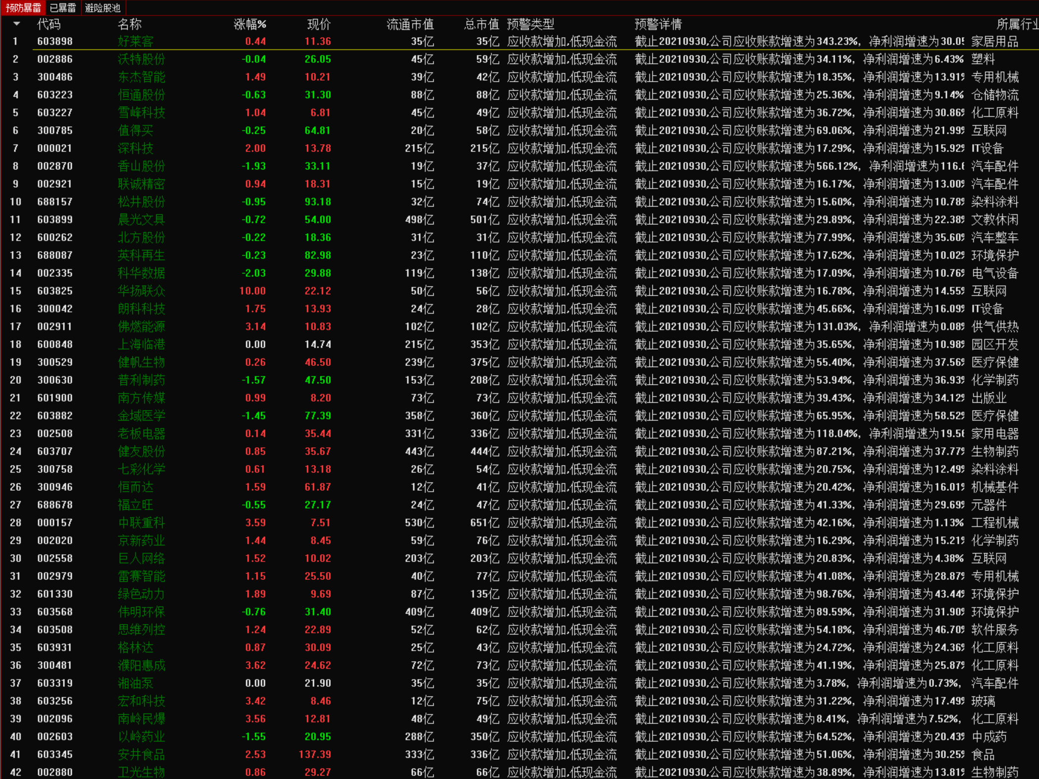Click the 总市值 column header

(x=481, y=24)
